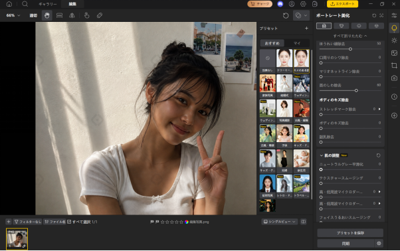Click the 適切 fit-to-screen button
This screenshot has height=251, width=400.
pos(33,15)
